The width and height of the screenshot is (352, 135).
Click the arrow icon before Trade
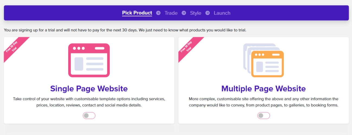point(158,13)
